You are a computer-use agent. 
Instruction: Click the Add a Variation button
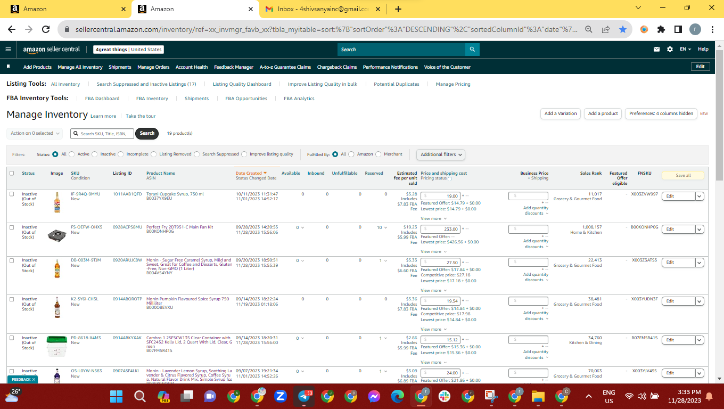tap(561, 113)
